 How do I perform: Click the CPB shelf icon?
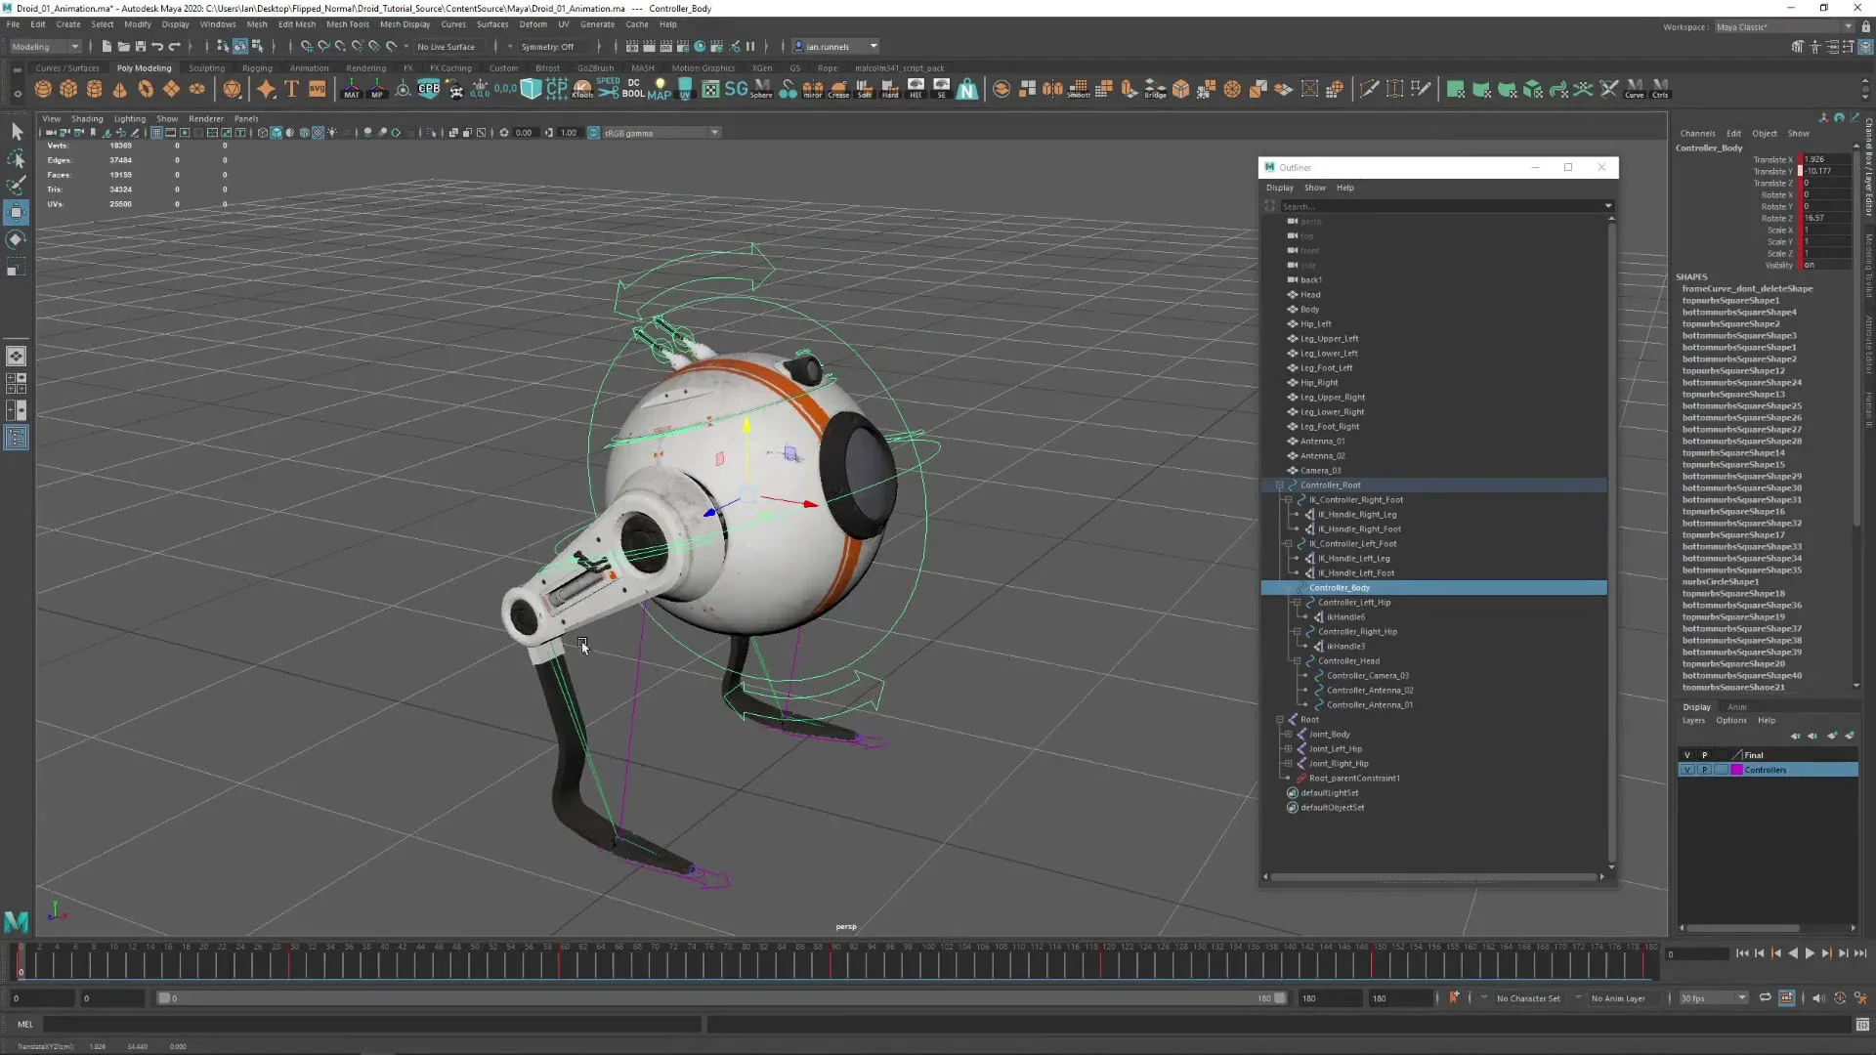click(x=429, y=89)
